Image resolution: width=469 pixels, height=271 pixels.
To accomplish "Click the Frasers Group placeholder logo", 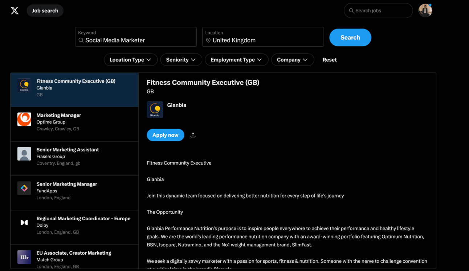I will point(24,154).
